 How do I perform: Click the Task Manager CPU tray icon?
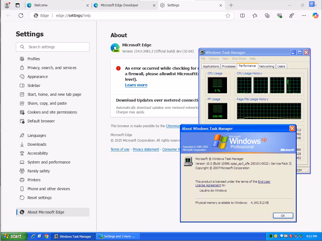[x=271, y=236]
